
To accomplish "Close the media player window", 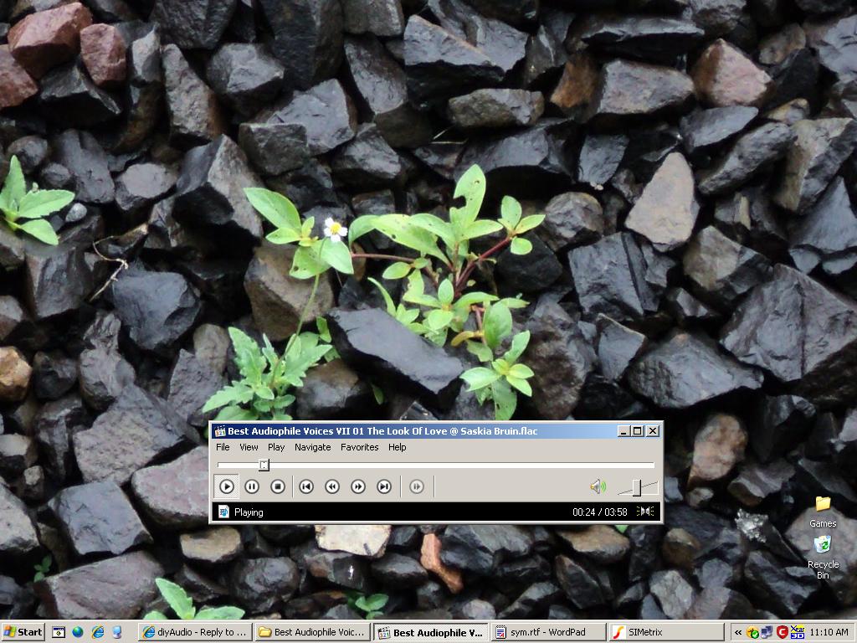I will (x=653, y=431).
